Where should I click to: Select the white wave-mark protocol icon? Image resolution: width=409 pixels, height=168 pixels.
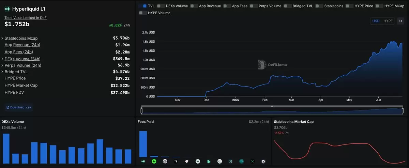(x=198, y=161)
